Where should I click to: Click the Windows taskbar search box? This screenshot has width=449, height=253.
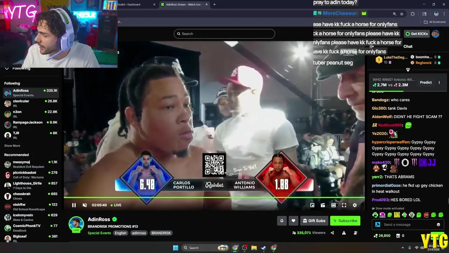pos(206,248)
